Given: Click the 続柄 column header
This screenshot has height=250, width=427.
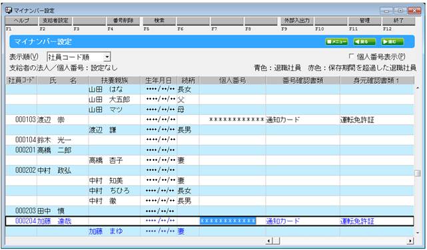Looking at the screenshot, I should coord(188,80).
